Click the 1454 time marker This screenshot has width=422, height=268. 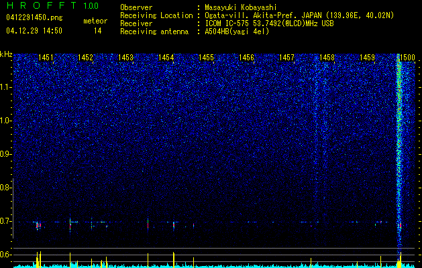click(x=166, y=58)
